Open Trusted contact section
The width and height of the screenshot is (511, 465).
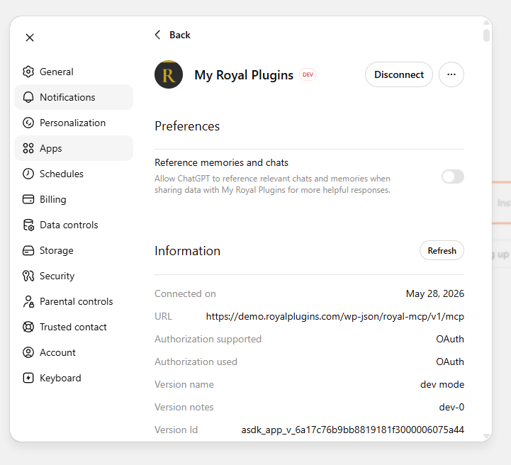coord(74,327)
